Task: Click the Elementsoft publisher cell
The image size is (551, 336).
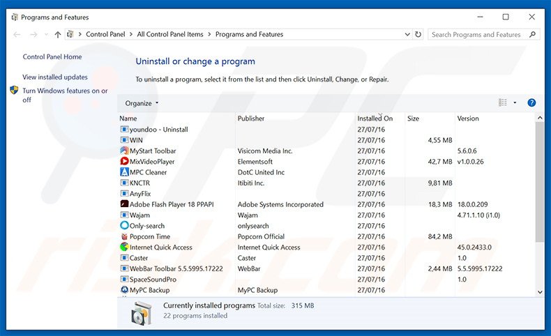Action: point(255,162)
